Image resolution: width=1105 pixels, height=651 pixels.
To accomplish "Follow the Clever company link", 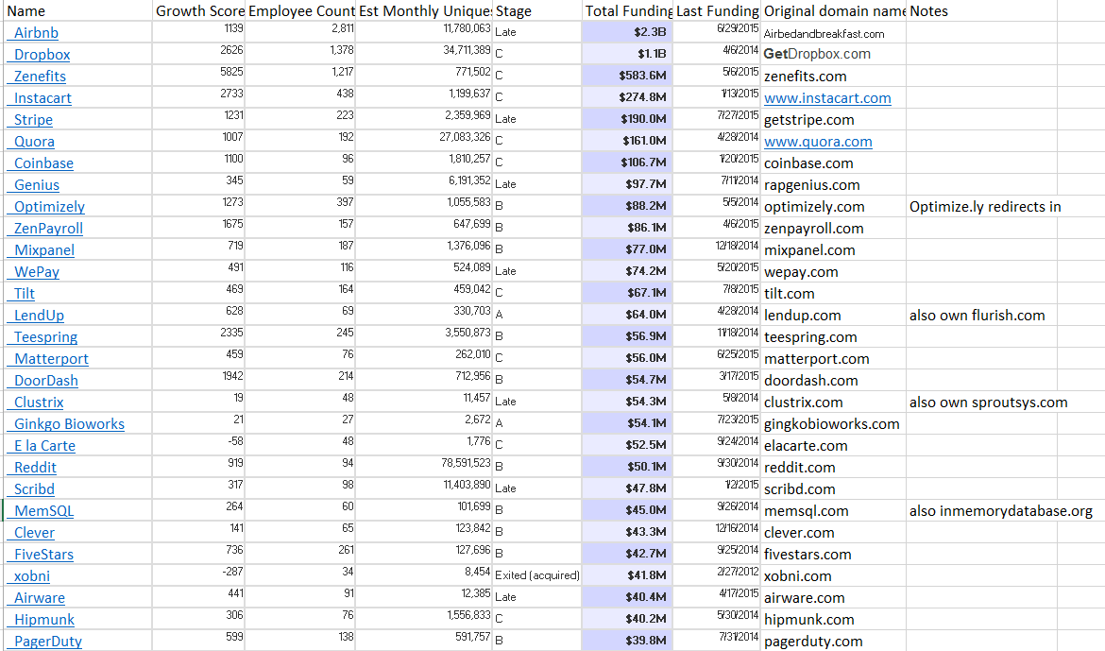I will coord(34,533).
